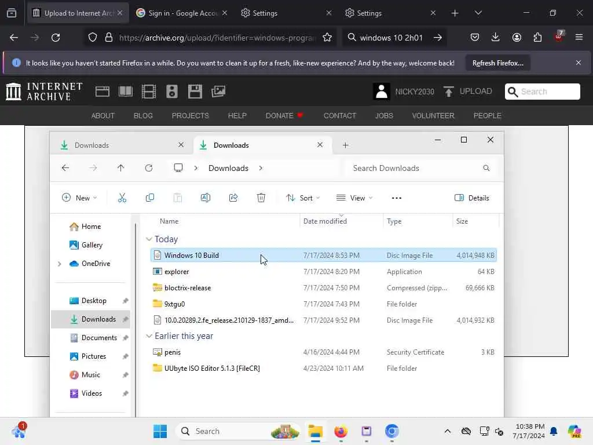Switch to Sign in Google Account tab
The width and height of the screenshot is (593, 445).
[182, 13]
